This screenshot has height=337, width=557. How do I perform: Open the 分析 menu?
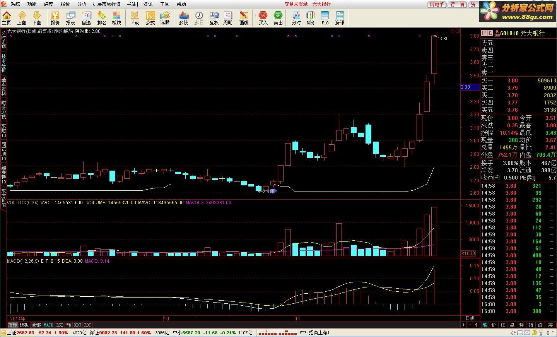click(82, 4)
